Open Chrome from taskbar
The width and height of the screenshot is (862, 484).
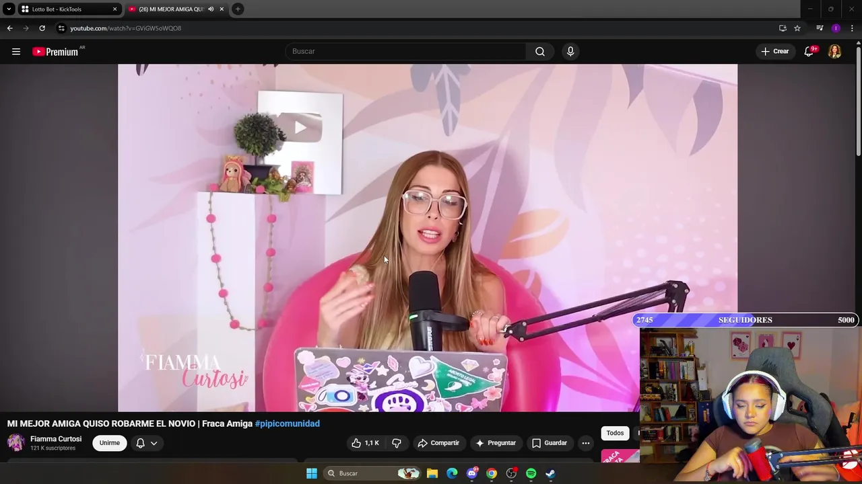coord(492,473)
